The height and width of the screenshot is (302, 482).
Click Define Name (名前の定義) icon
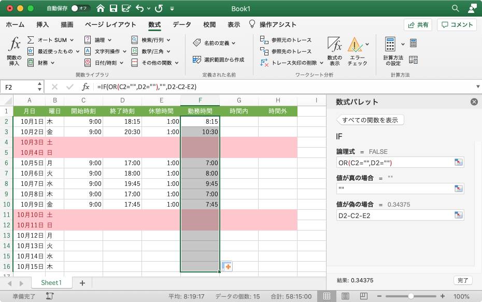197,43
